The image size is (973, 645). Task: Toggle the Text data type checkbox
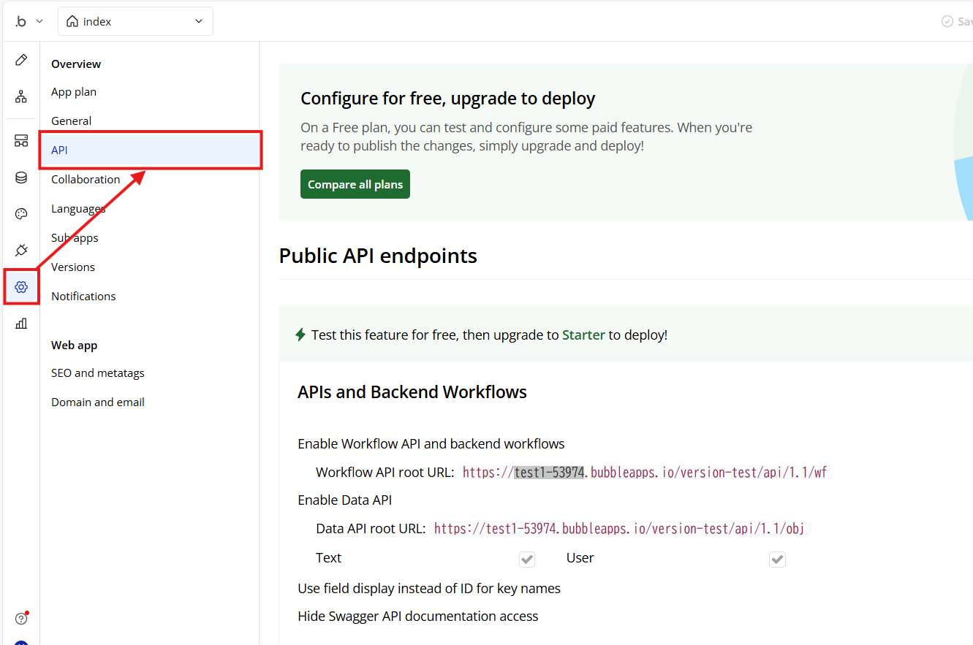click(527, 560)
